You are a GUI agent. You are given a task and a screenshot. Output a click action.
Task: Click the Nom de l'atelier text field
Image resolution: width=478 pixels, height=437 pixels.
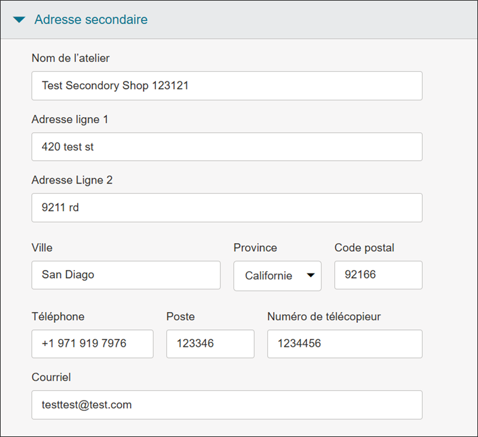tap(226, 85)
